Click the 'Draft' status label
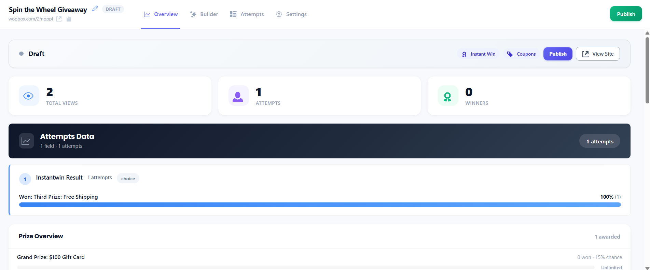The image size is (650, 270). pyautogui.click(x=37, y=54)
